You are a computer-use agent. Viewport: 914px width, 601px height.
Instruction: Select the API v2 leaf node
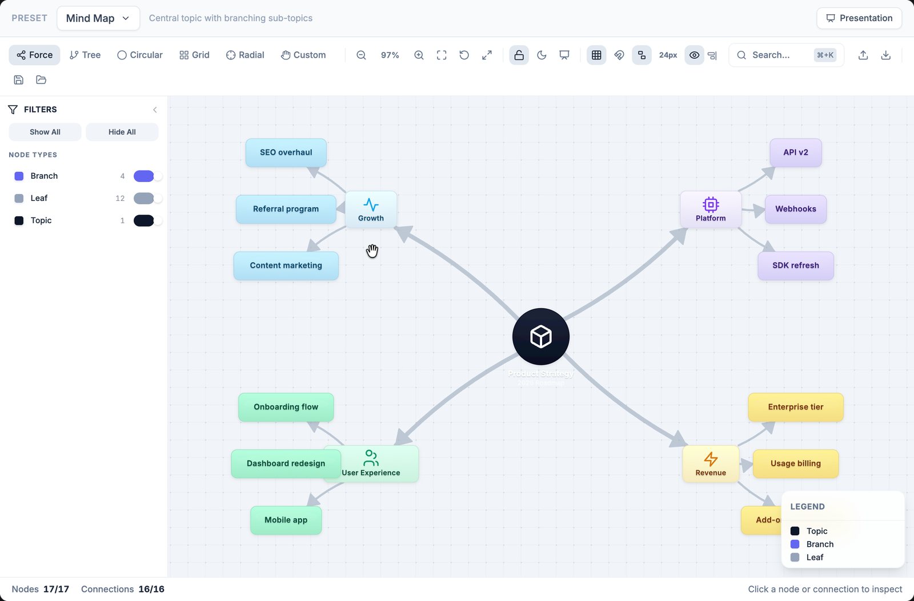coord(796,153)
